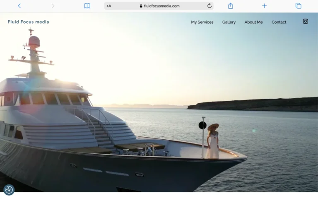Go back with Safari's back arrow
Image resolution: width=318 pixels, height=199 pixels.
point(19,6)
